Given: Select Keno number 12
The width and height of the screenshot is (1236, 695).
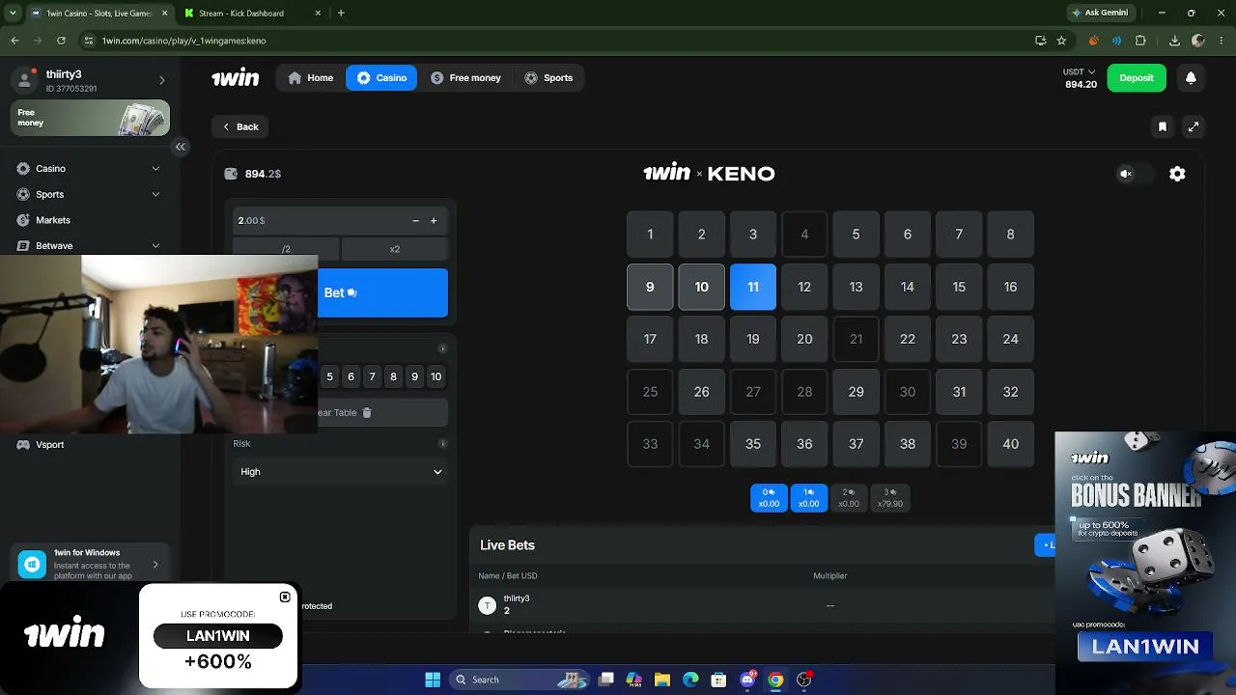Looking at the screenshot, I should [804, 288].
